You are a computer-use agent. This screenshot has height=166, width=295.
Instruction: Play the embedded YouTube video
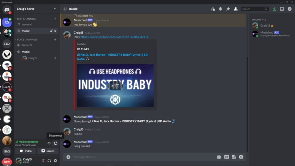click(112, 86)
